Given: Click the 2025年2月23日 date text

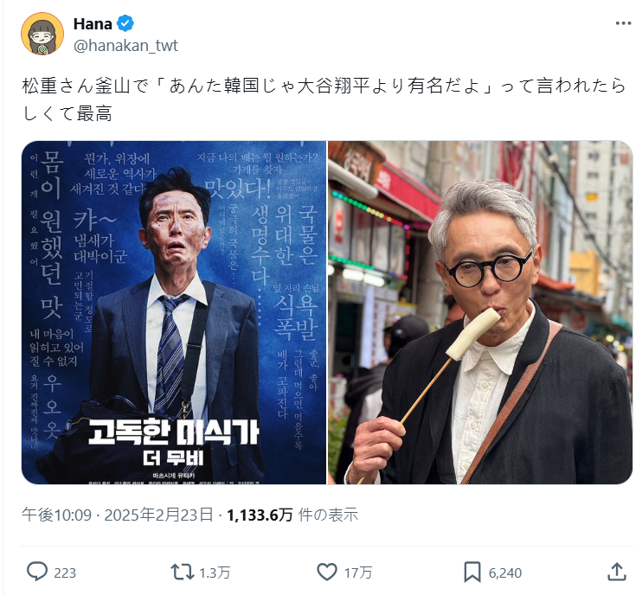Looking at the screenshot, I should point(159,515).
